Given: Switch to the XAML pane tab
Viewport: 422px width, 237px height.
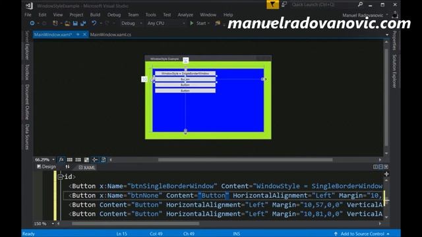Looking at the screenshot, I should point(87,167).
